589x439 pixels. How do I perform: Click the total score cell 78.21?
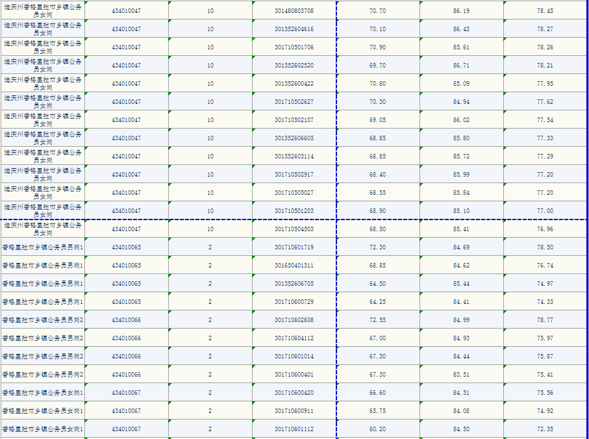coord(545,66)
